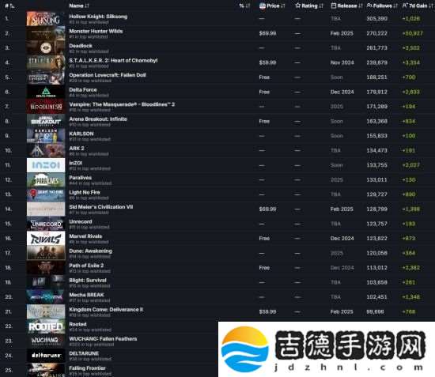Open the Delta Force title link
This screenshot has height=377, width=435.
pyautogui.click(x=83, y=90)
